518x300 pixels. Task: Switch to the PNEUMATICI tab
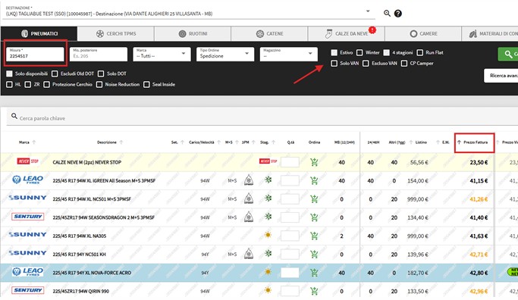point(39,33)
